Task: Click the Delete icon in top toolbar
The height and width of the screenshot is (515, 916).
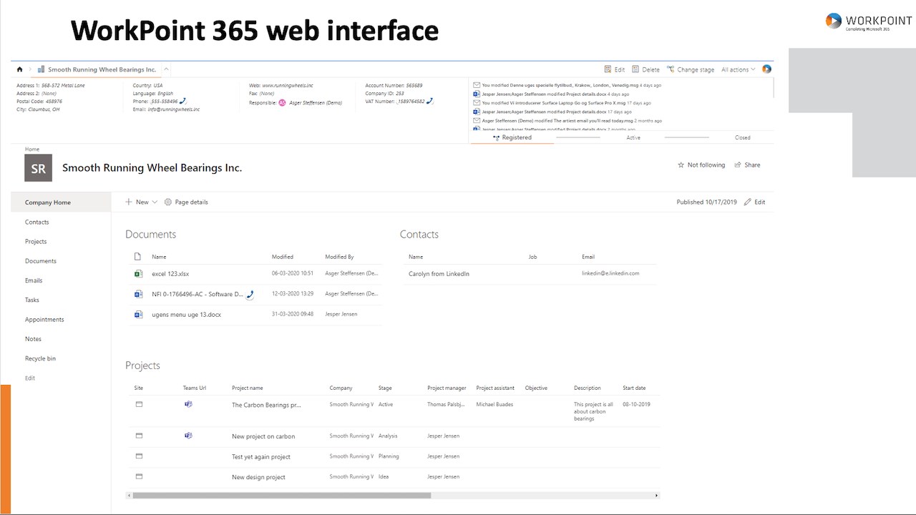Action: pos(635,69)
